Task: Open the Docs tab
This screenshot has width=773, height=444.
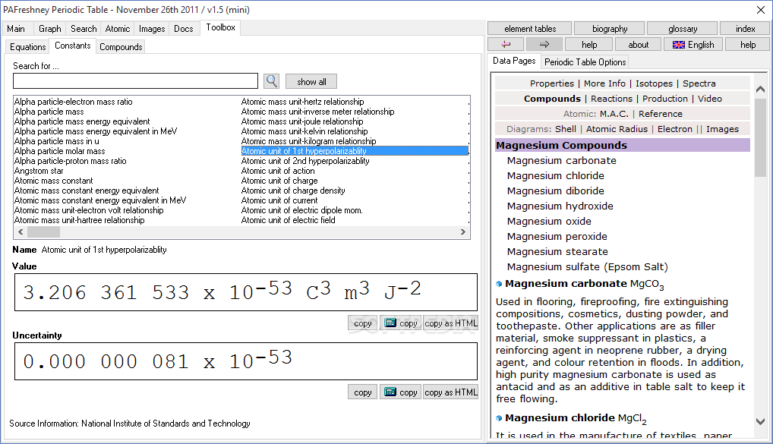Action: pos(184,29)
